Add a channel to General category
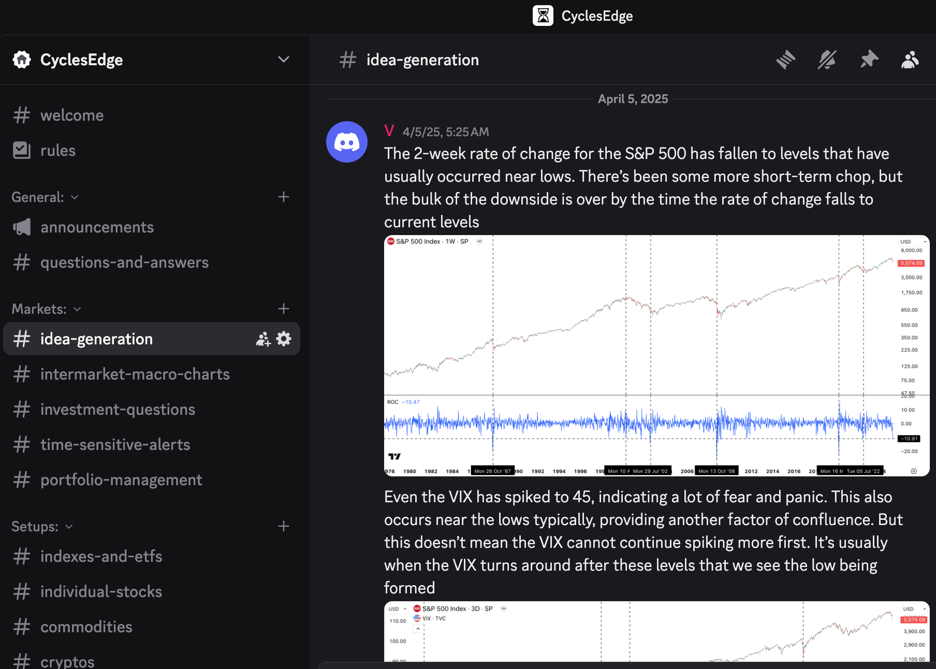936x669 pixels. pyautogui.click(x=283, y=197)
